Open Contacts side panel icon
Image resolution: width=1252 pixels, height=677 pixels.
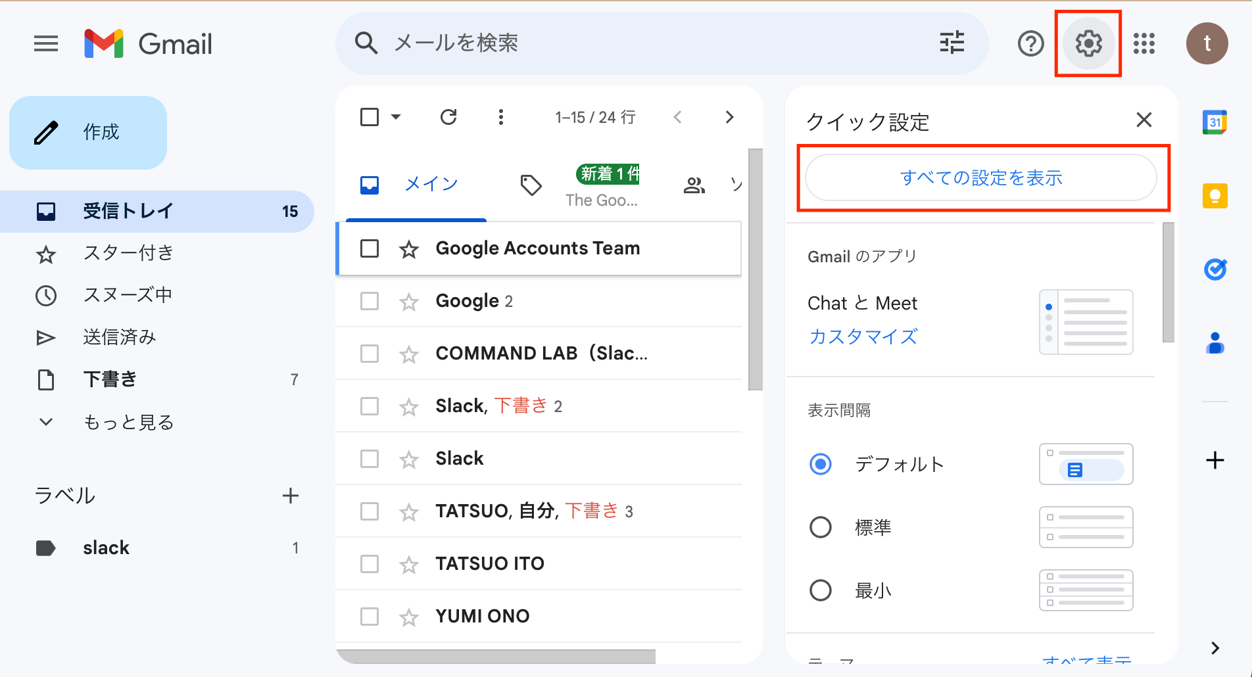[x=1215, y=343]
